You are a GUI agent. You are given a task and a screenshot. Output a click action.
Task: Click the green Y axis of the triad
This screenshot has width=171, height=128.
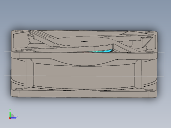click(10, 115)
